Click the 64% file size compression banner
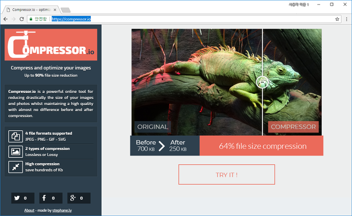Screen dimensions: 352x216 click(x=262, y=146)
